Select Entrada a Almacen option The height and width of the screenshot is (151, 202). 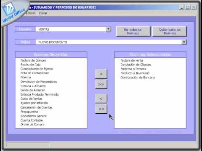point(33,86)
